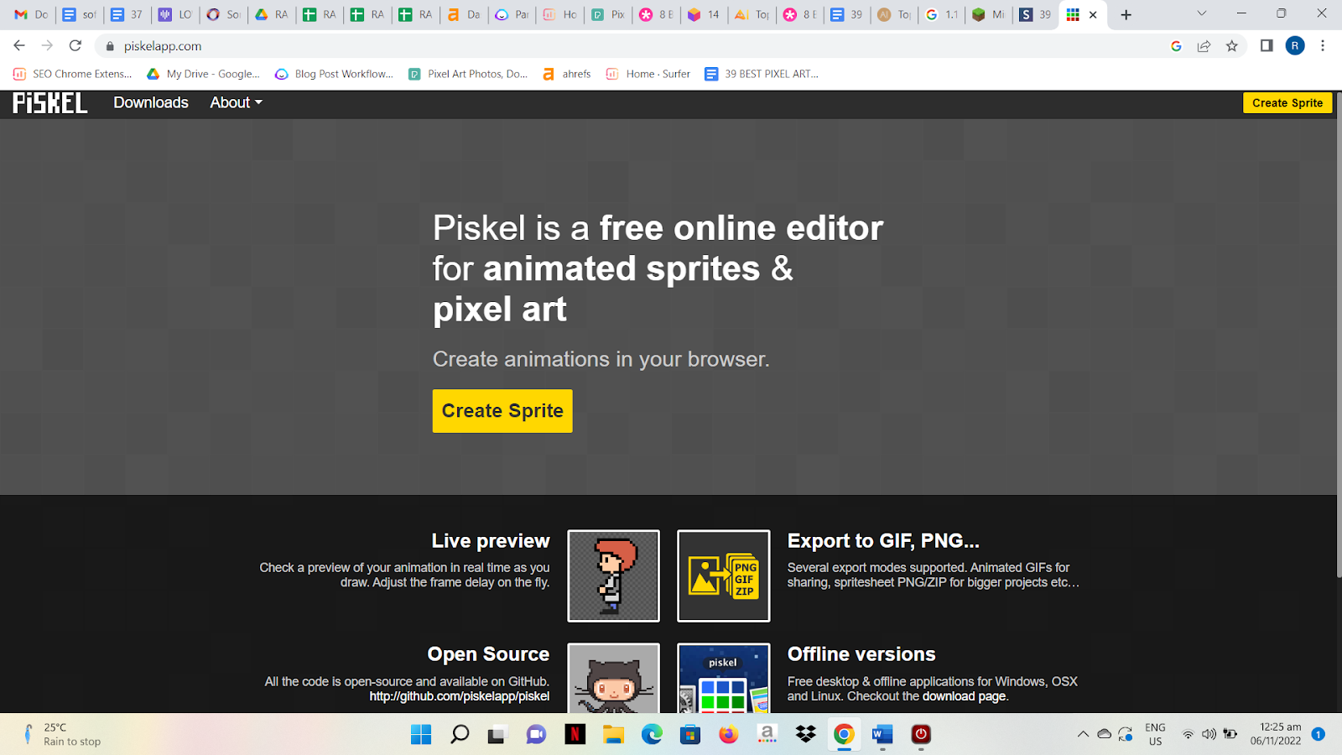View site info via the lock icon
Screen dimensions: 1342x755
(110, 46)
